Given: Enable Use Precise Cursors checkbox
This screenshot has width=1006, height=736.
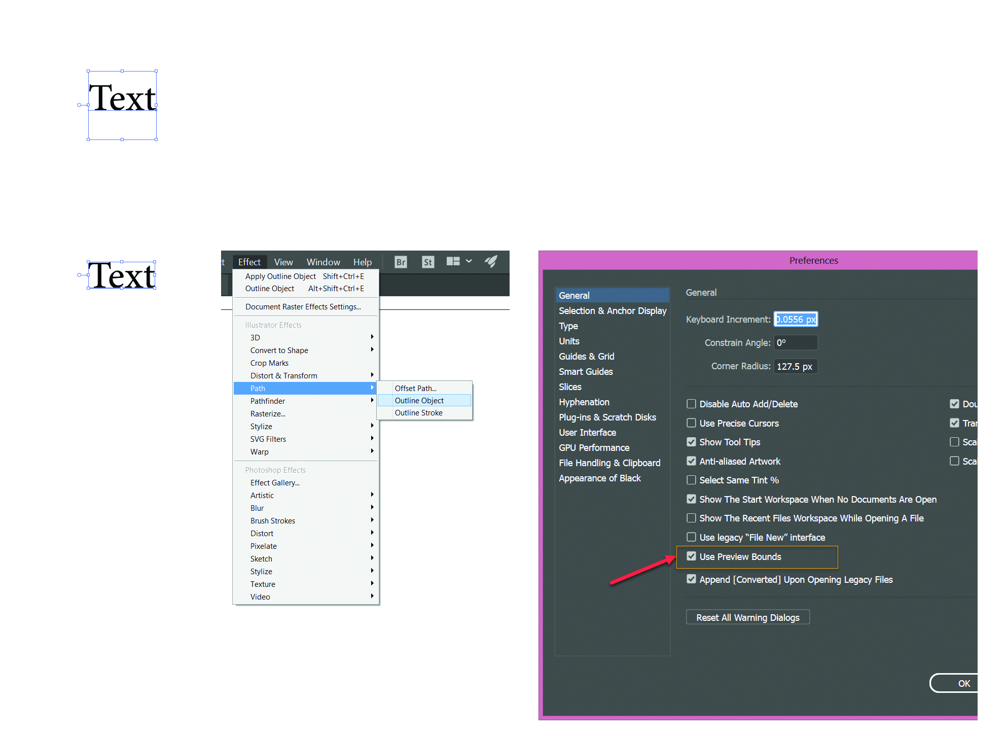Looking at the screenshot, I should click(x=691, y=423).
